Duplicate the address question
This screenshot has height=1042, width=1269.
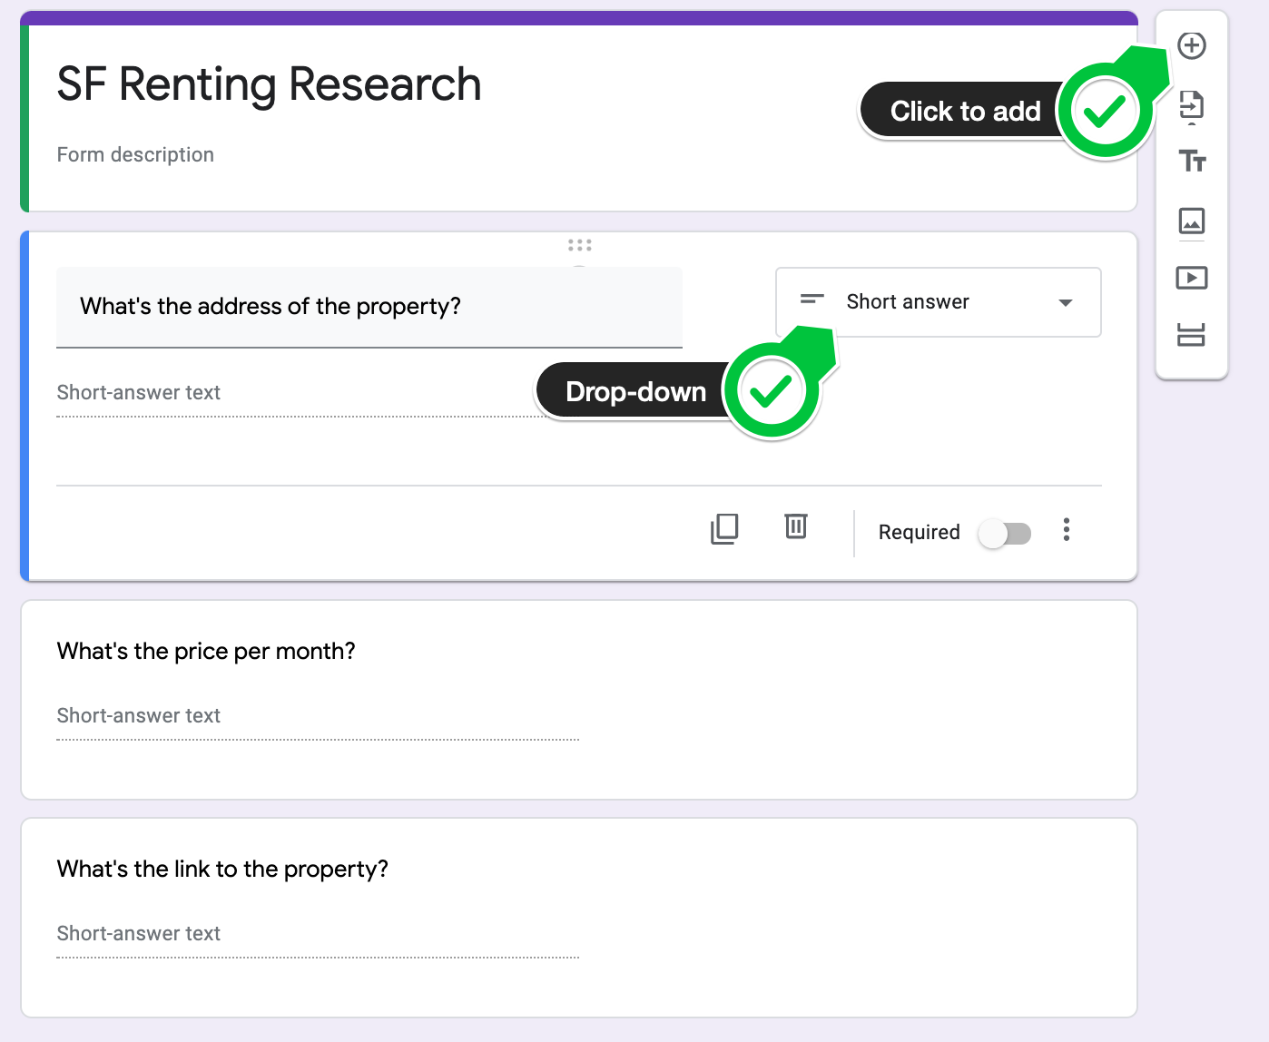(724, 529)
